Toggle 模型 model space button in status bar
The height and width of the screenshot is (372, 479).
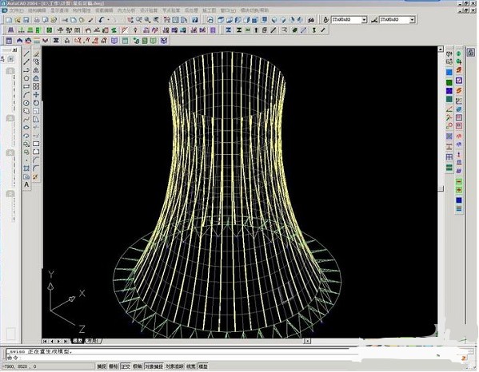pos(203,366)
